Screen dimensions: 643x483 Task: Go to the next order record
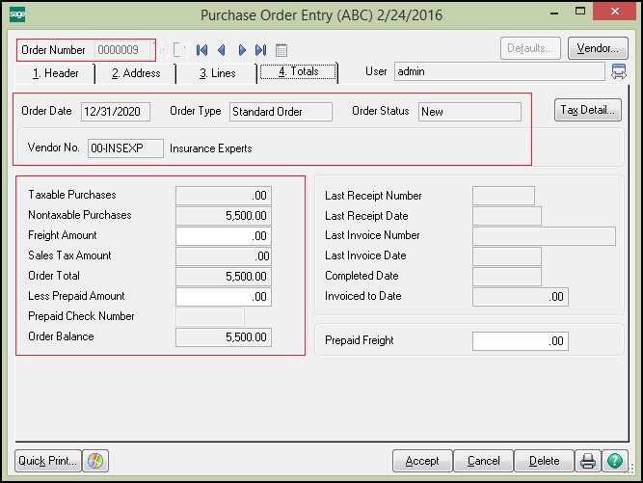click(x=242, y=49)
